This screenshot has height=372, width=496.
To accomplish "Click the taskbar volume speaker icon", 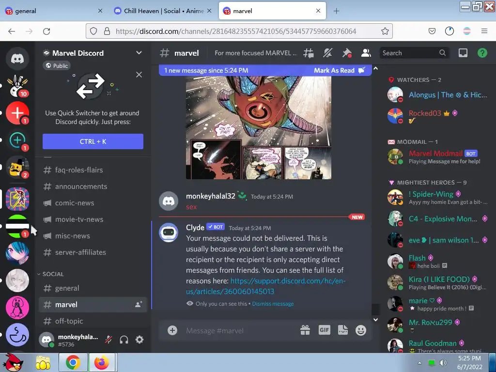I will point(443,362).
